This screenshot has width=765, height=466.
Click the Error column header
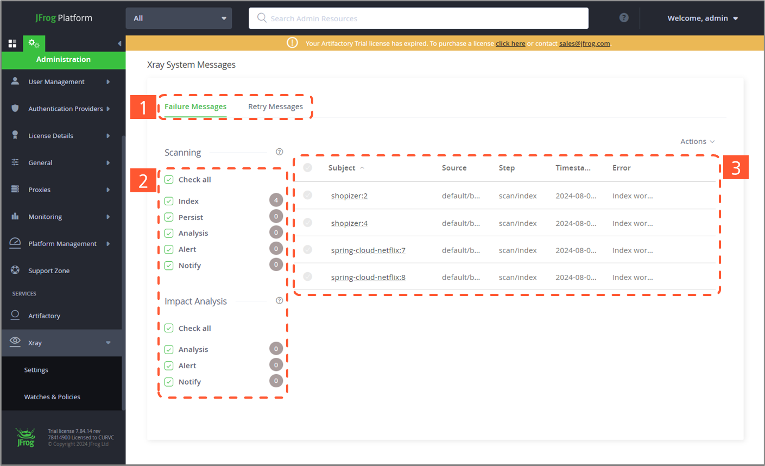(x=622, y=168)
